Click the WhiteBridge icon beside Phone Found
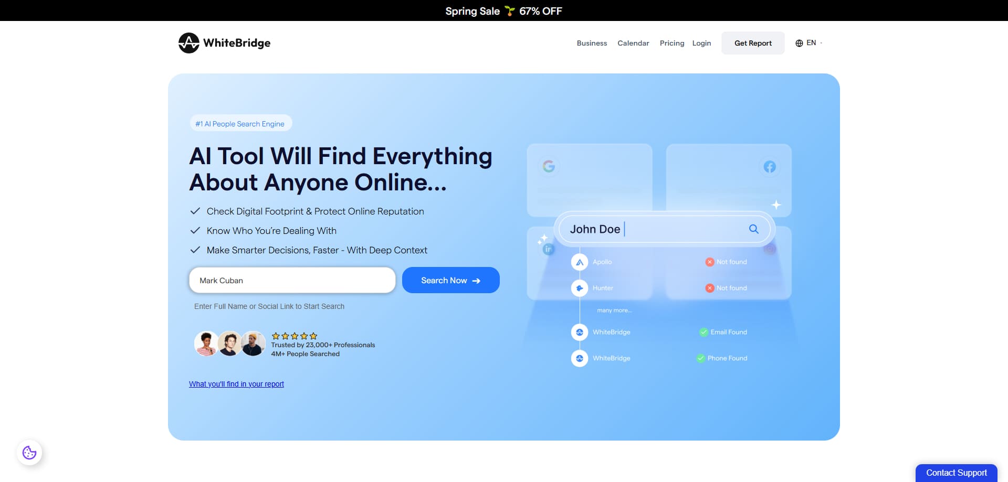 coord(580,359)
